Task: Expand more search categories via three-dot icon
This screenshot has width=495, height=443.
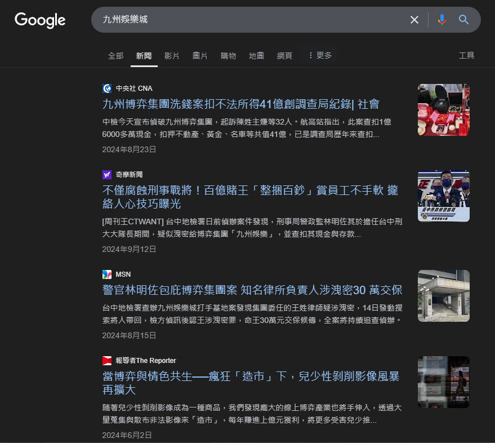Action: pyautogui.click(x=310, y=55)
